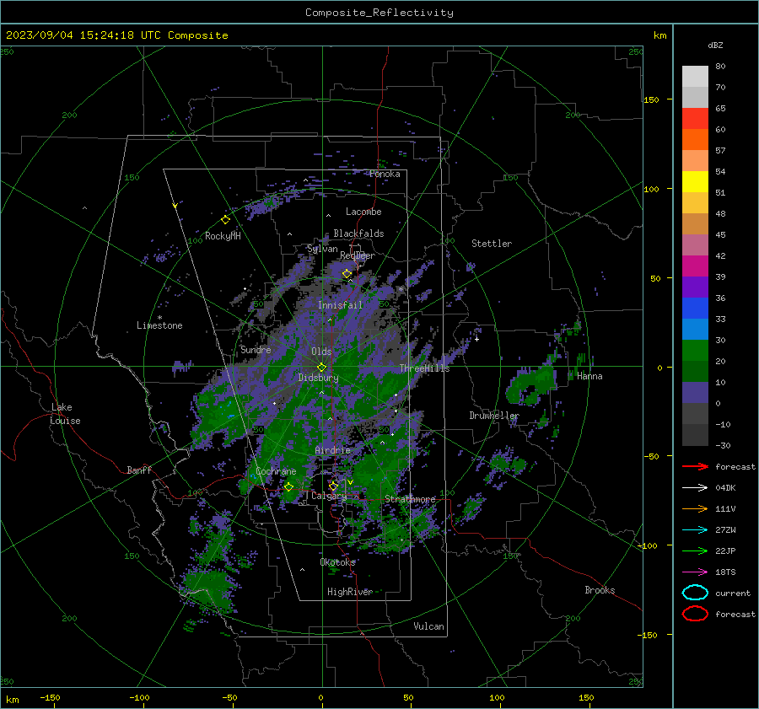This screenshot has height=709, width=759.
Task: Click the orange 57-60 dBZ legend swatch
Action: pyautogui.click(x=695, y=140)
